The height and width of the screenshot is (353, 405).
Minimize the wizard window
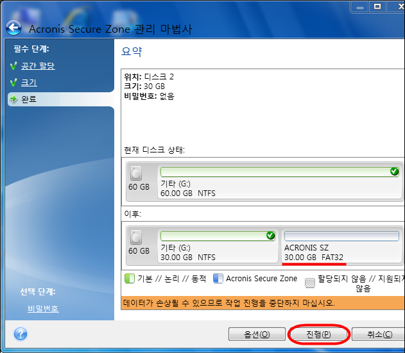point(360,7)
